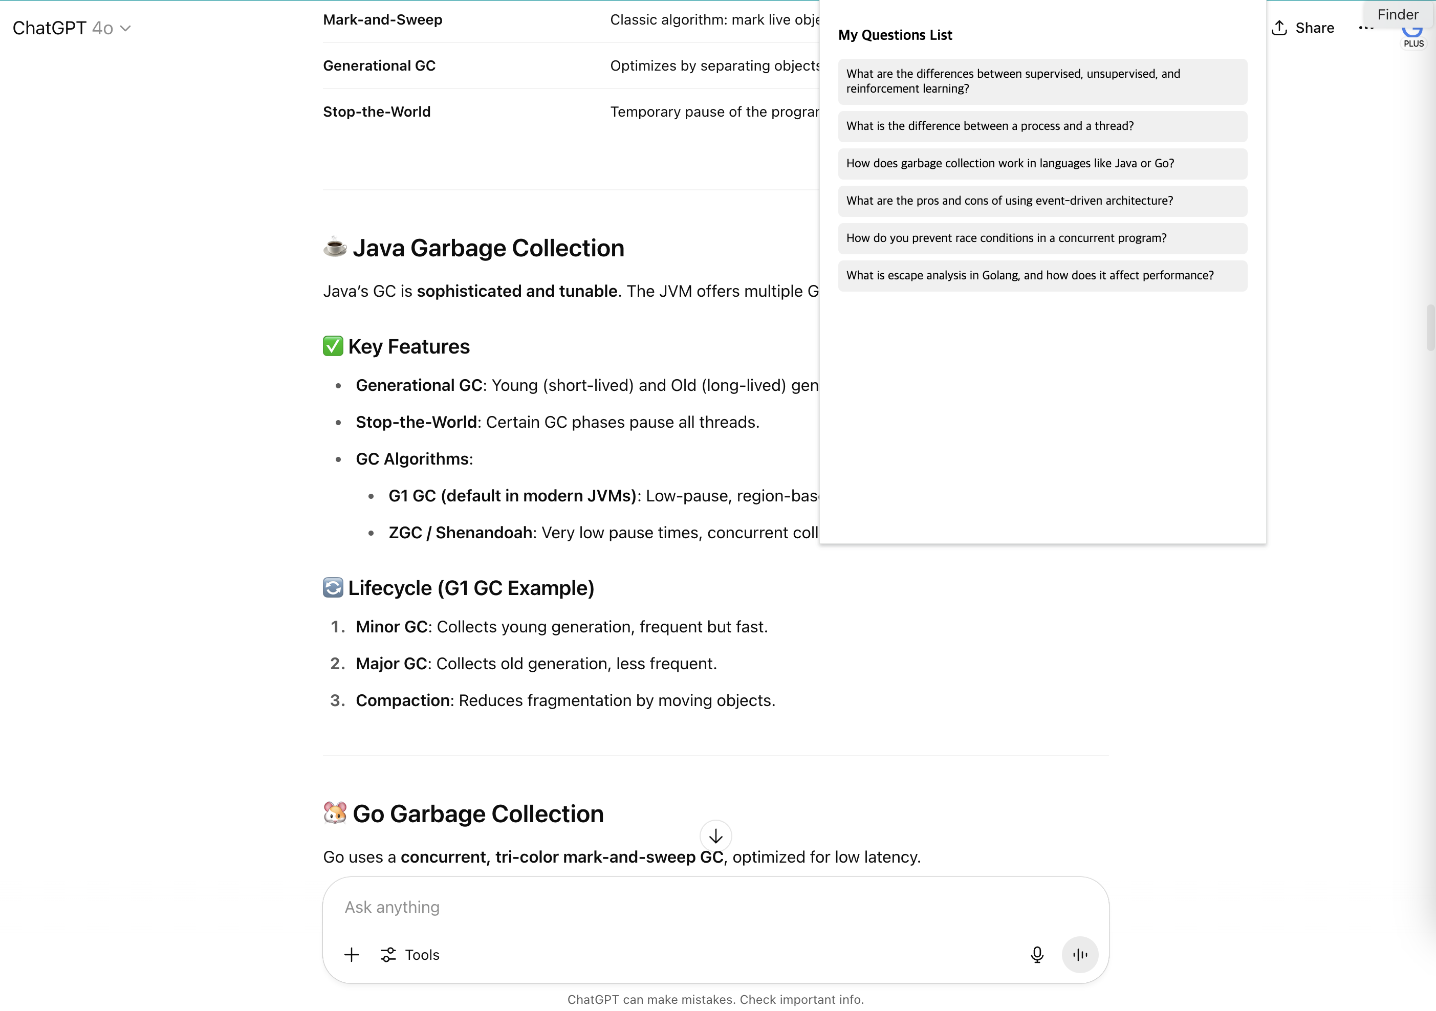Viewport: 1436px width, 1011px height.
Task: Select the garbage collection Java or Go question
Action: (x=1042, y=164)
